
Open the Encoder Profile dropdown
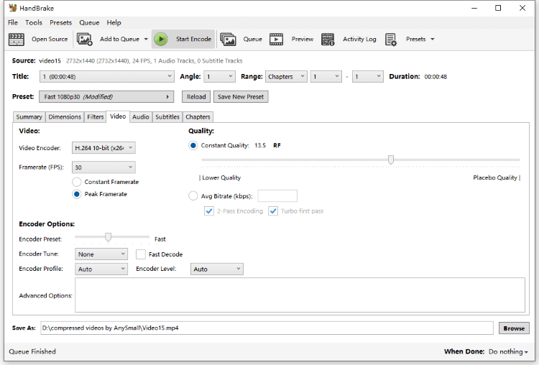click(x=101, y=269)
